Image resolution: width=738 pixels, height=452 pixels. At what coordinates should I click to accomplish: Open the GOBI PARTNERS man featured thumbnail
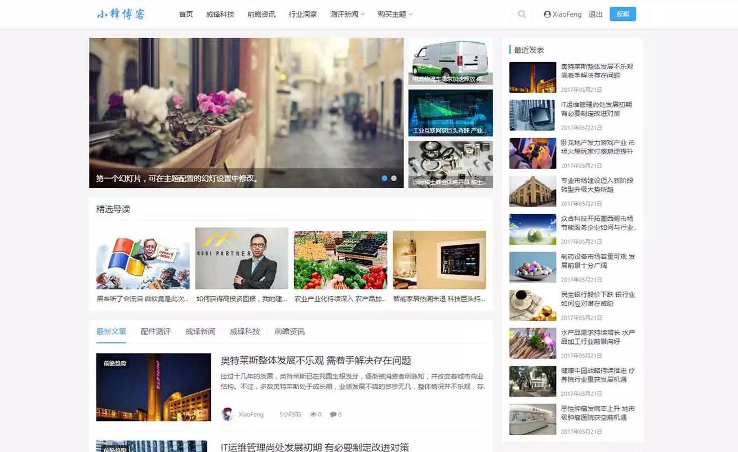pos(242,258)
